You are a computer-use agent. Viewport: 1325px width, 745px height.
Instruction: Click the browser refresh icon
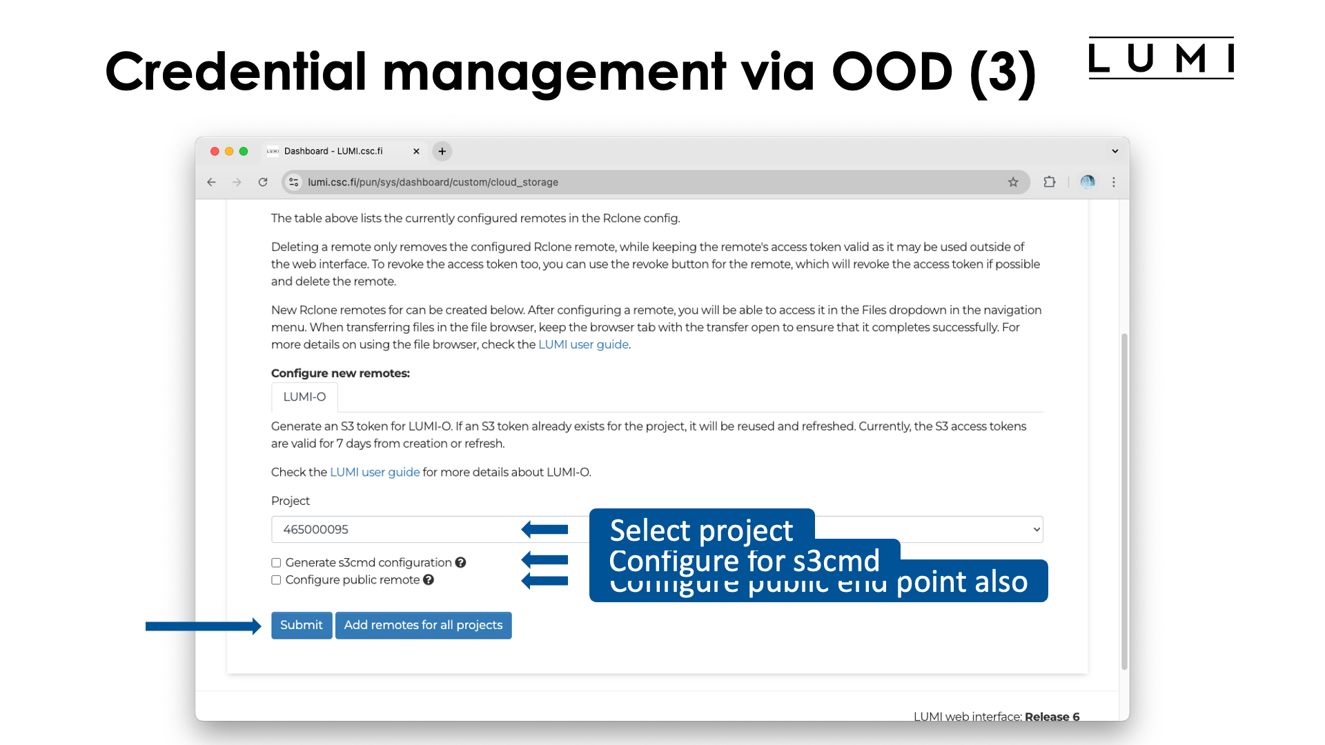click(x=264, y=181)
